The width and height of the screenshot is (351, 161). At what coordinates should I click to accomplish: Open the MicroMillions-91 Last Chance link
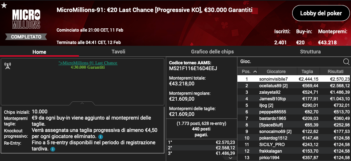(x=88, y=63)
